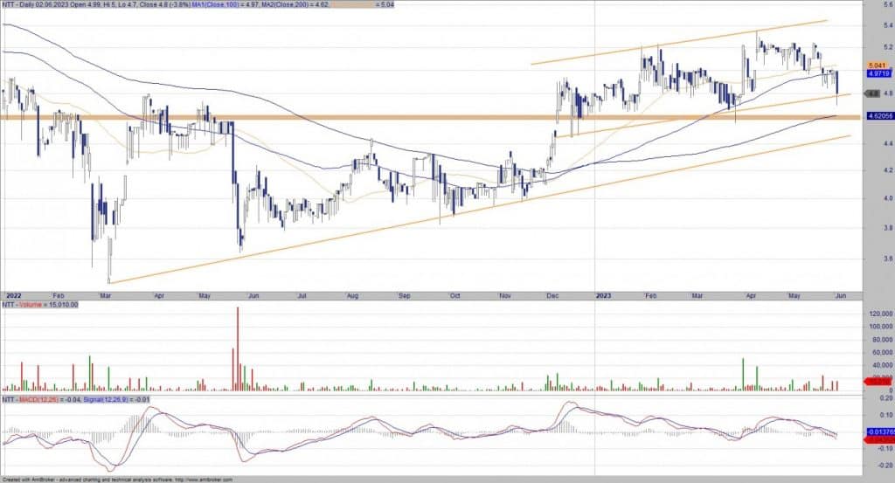Open the amibroker.com link in footer
Viewport: 895px width, 483px height.
pos(202,480)
